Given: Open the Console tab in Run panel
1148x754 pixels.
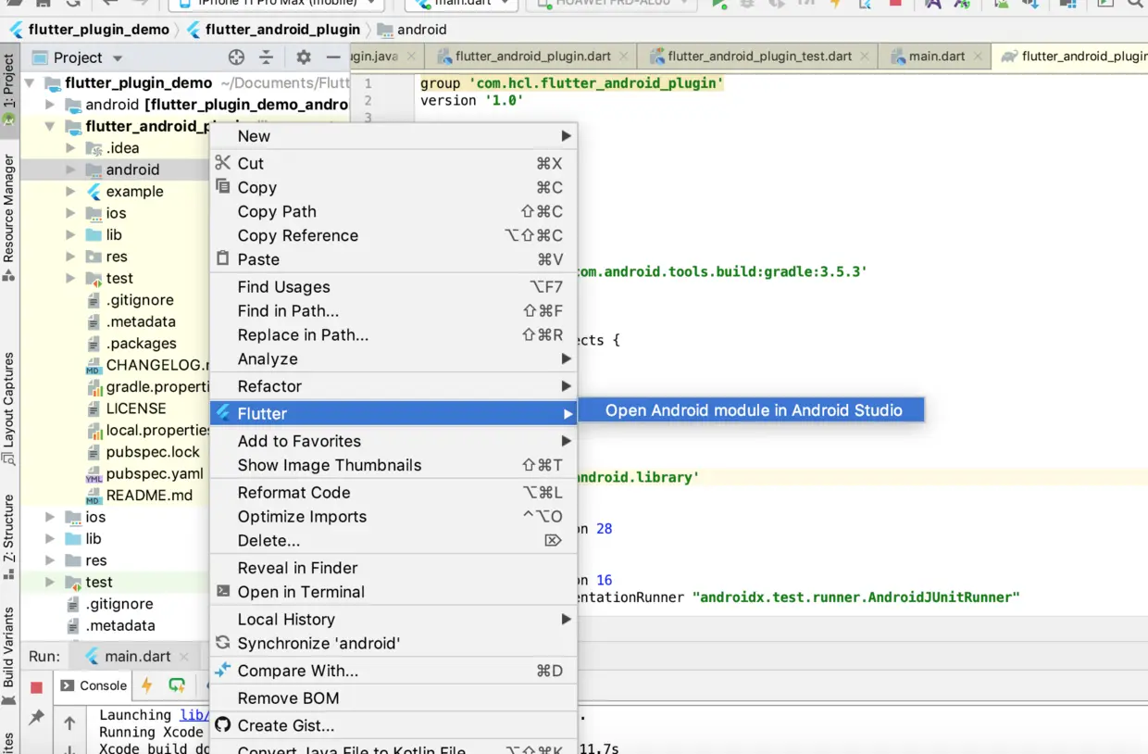Looking at the screenshot, I should coord(94,685).
